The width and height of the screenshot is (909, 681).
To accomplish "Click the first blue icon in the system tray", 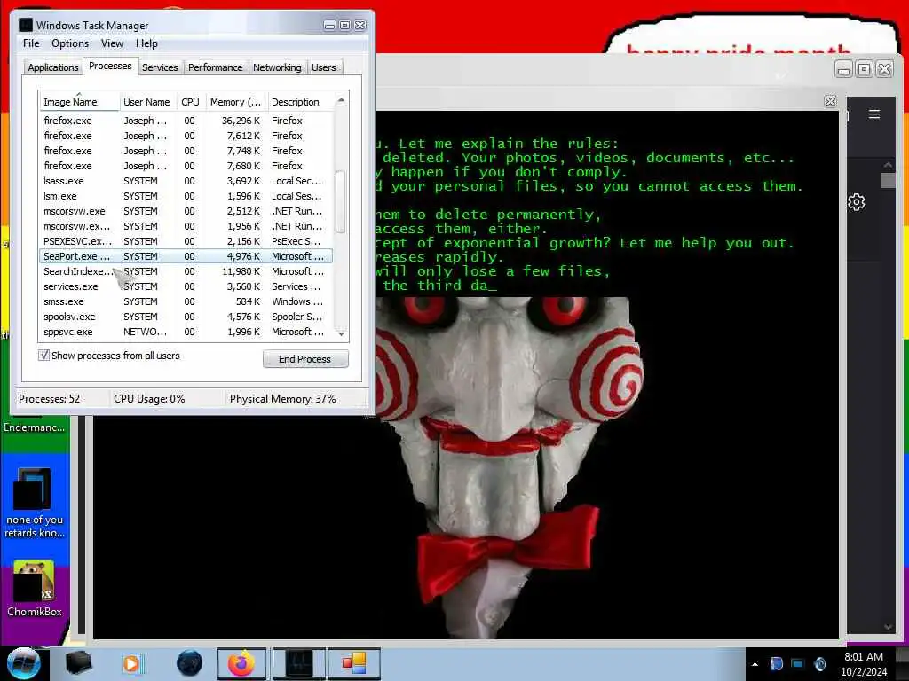I will point(777,663).
